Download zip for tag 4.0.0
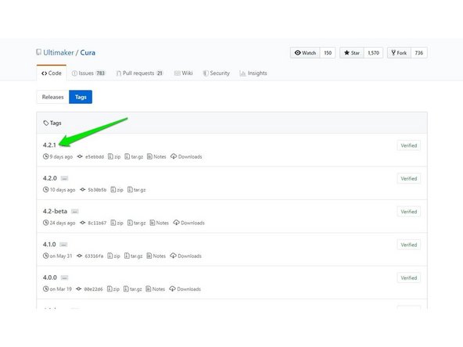 click(113, 289)
